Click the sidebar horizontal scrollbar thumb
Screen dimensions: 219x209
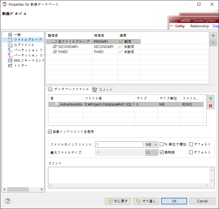[18, 189]
